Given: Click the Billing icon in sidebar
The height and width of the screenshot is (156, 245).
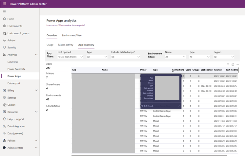Looking at the screenshot, I should 4,90.
